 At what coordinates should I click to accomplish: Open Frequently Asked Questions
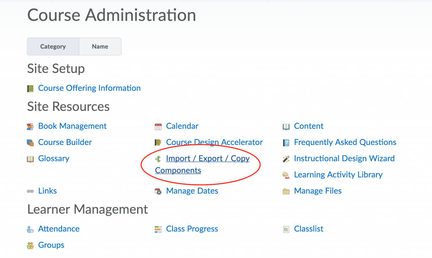(x=345, y=142)
